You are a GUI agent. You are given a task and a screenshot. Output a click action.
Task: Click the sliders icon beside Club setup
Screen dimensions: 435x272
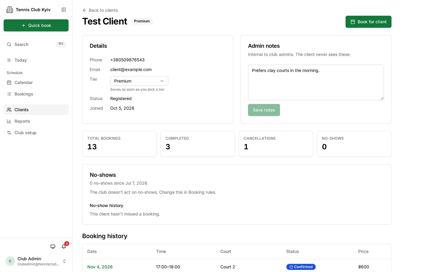coord(9,133)
